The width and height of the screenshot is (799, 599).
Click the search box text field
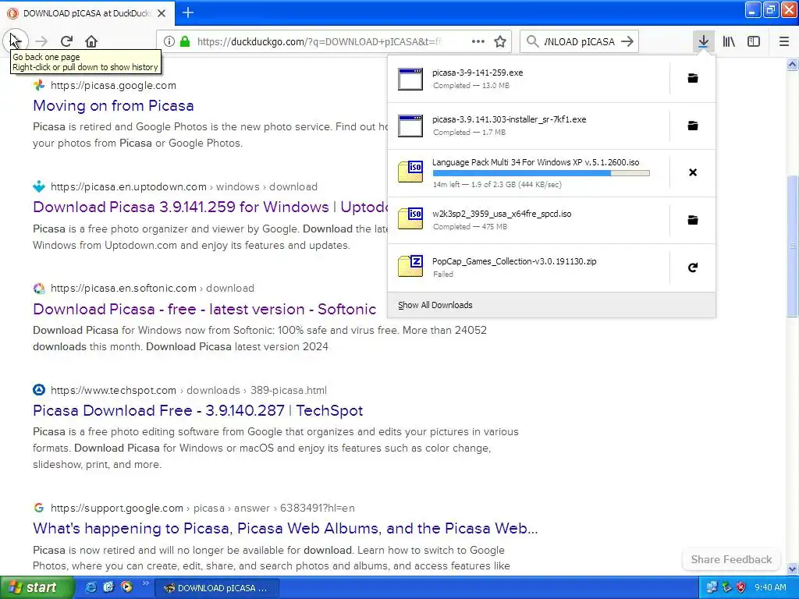pos(579,42)
